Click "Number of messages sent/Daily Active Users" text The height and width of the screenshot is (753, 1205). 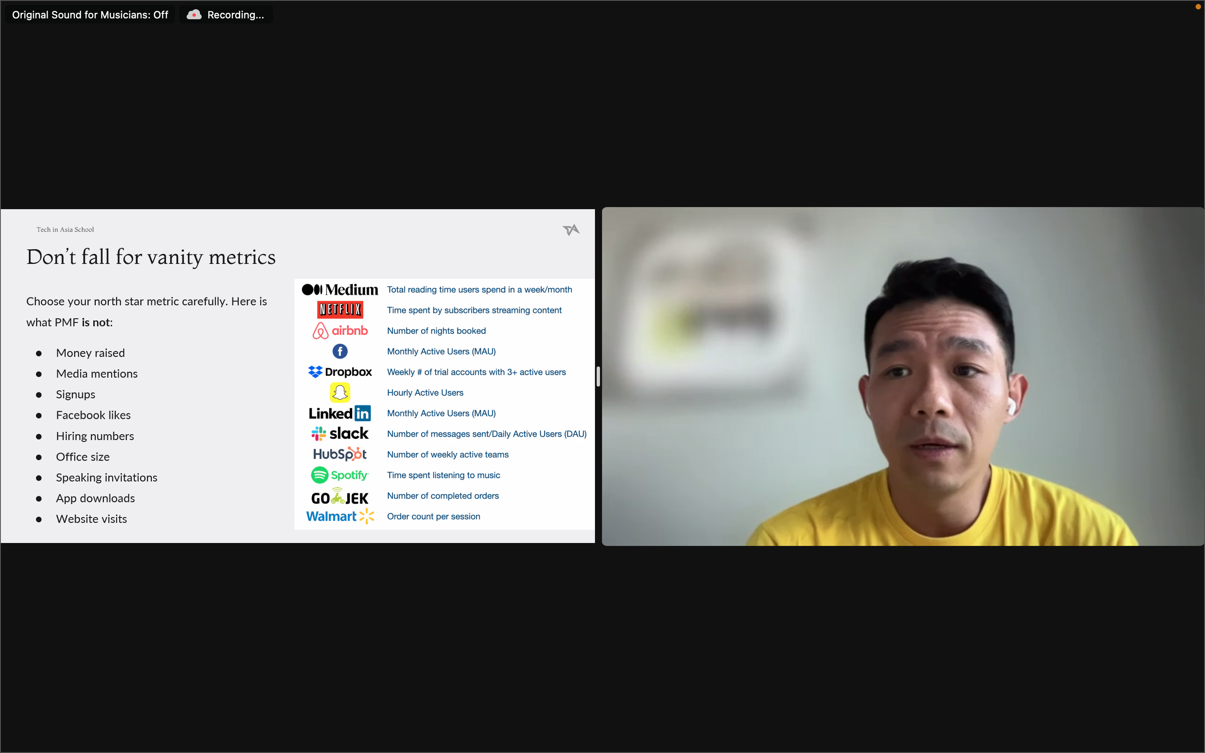coord(487,434)
